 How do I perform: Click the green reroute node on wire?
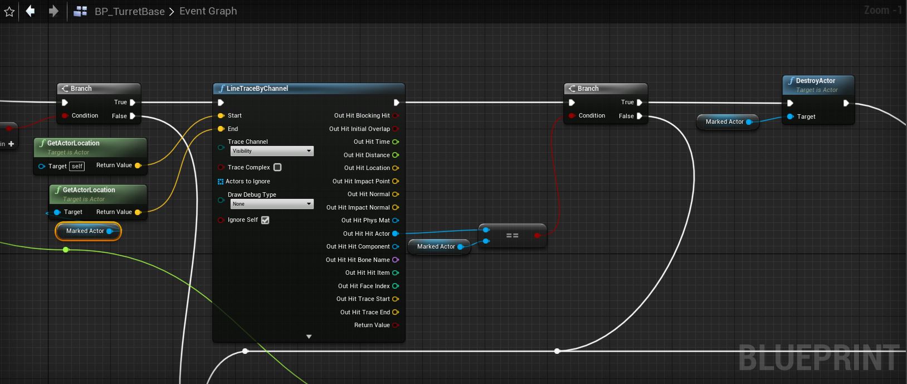[x=66, y=250]
